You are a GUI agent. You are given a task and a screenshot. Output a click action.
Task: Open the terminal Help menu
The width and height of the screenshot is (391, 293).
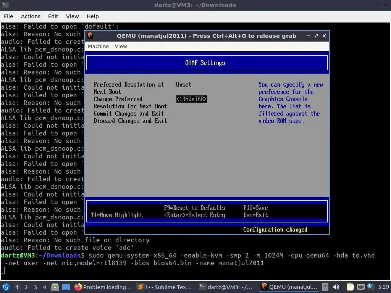click(x=92, y=16)
